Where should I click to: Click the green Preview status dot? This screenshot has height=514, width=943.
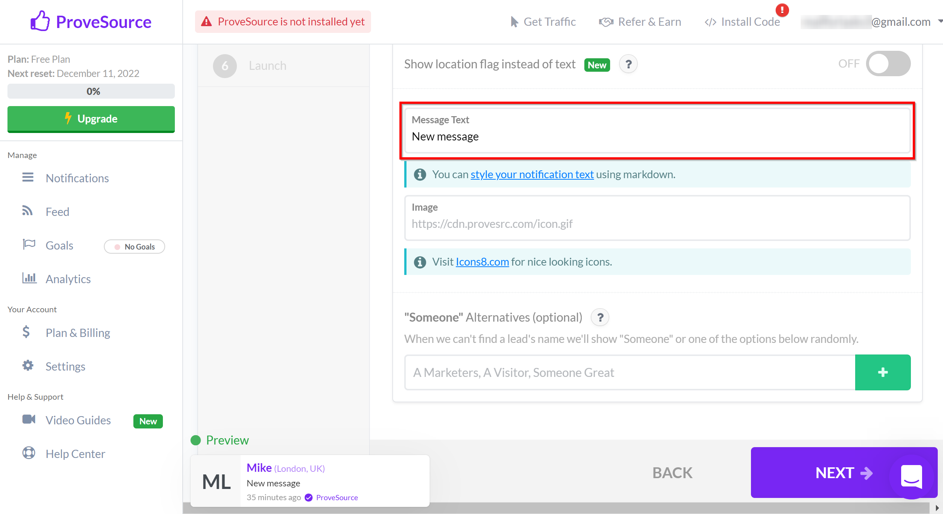[196, 440]
